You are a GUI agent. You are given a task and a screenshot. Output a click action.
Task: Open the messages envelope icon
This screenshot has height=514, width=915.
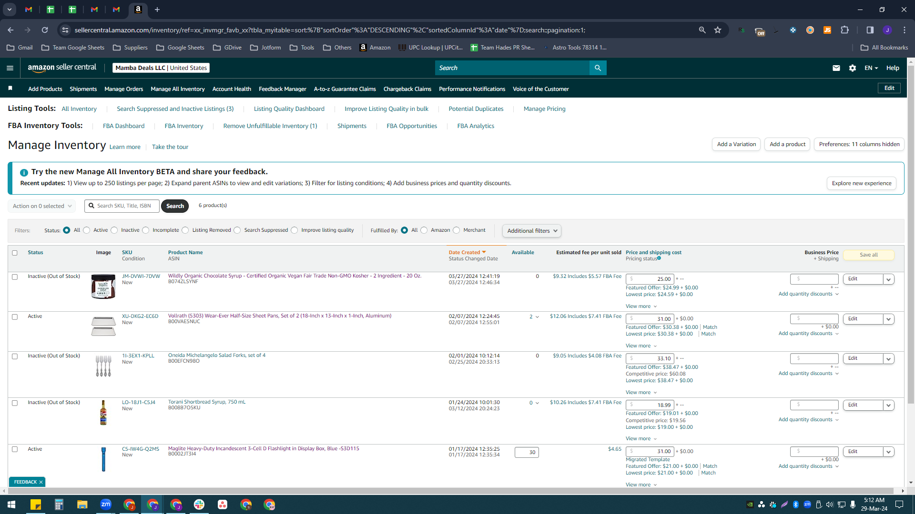click(836, 68)
